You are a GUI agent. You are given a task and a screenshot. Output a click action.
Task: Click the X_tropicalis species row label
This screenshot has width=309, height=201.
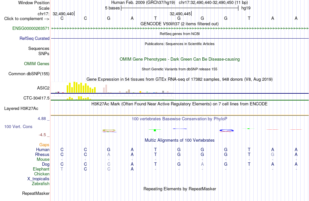click(x=38, y=179)
